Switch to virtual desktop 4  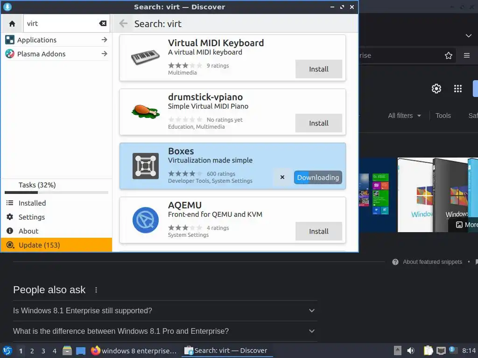tap(55, 351)
